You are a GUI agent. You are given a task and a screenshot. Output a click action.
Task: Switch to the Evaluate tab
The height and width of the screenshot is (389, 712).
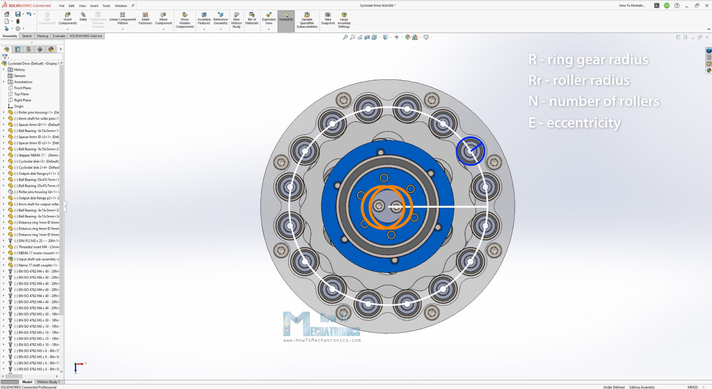click(59, 36)
